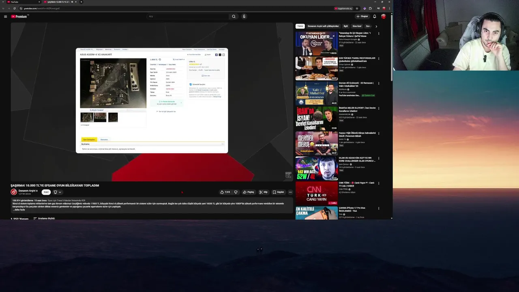Open the En Yüksek Puanlı Restoranları video thumbnail
The width and height of the screenshot is (519, 292).
[316, 69]
